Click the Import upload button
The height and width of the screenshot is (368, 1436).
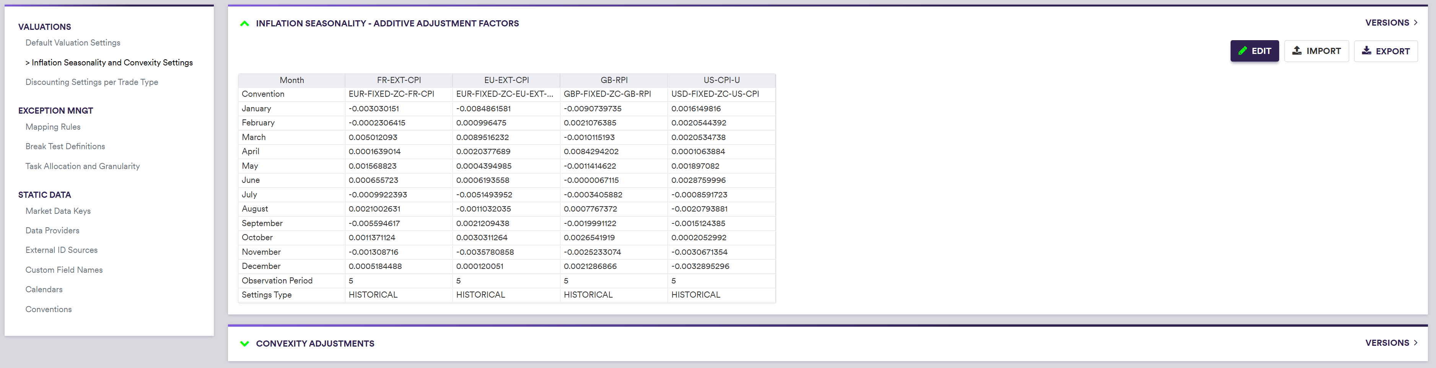tap(1316, 51)
